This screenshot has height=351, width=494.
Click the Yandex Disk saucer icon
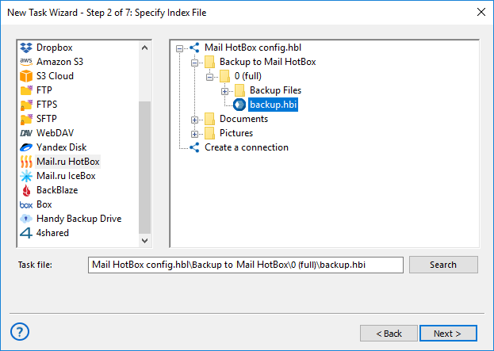click(x=26, y=147)
